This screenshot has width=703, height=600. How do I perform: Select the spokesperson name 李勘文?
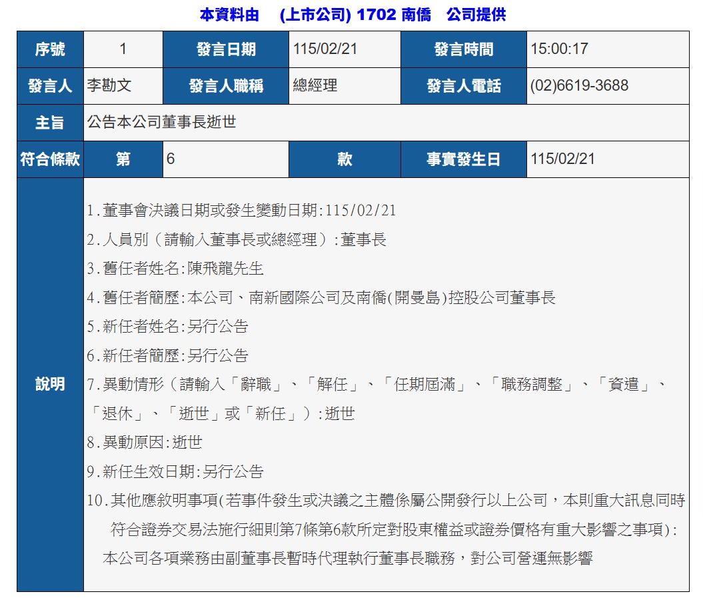coord(109,85)
